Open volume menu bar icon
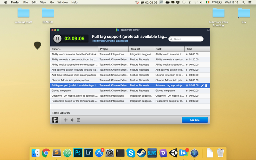 pyautogui.click(x=201, y=2)
